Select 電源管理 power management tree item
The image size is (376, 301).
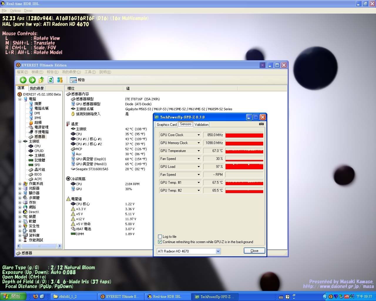[41, 127]
